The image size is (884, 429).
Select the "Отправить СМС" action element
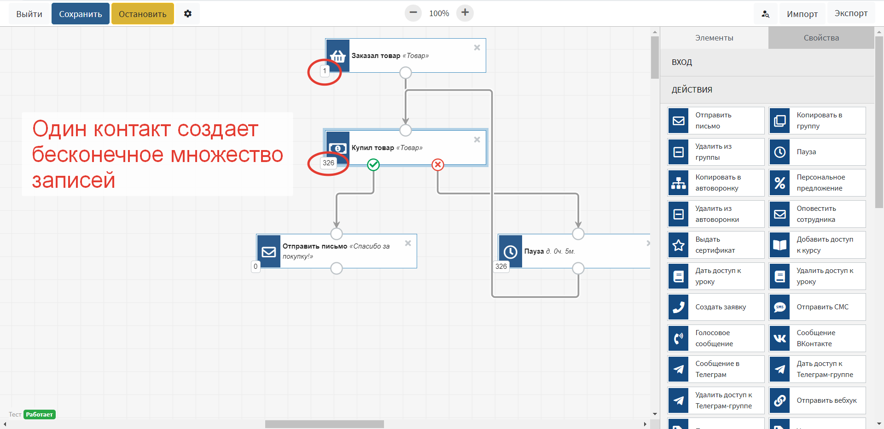[x=817, y=307]
